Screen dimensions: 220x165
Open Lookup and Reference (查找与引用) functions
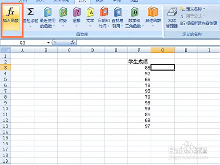tap(117, 17)
